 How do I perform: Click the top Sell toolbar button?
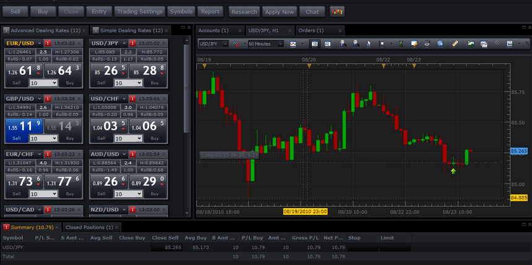click(15, 12)
